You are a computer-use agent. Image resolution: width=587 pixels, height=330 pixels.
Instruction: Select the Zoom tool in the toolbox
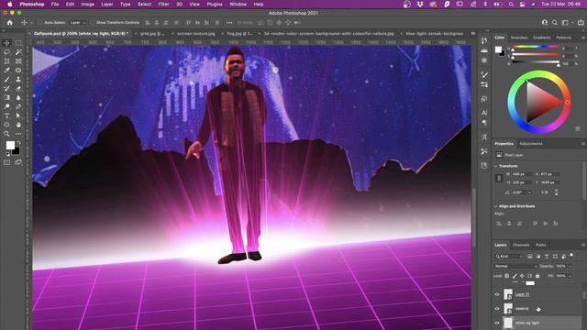point(6,134)
